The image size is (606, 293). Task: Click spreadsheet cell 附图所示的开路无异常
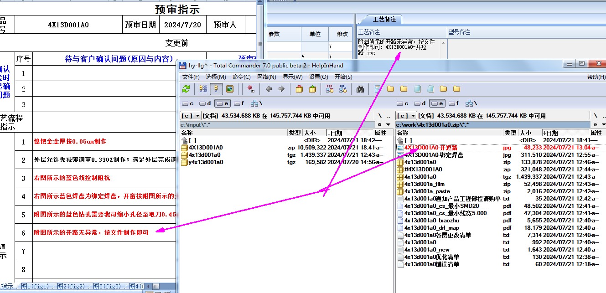coord(104,232)
